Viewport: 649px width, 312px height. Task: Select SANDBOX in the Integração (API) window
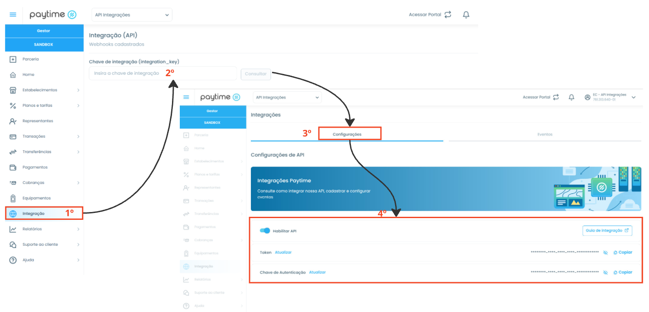pos(44,45)
